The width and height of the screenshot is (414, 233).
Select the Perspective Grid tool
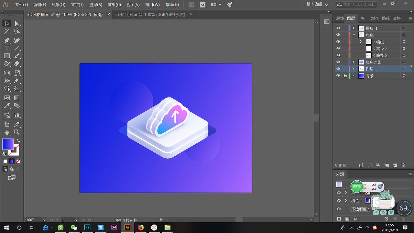(17, 88)
